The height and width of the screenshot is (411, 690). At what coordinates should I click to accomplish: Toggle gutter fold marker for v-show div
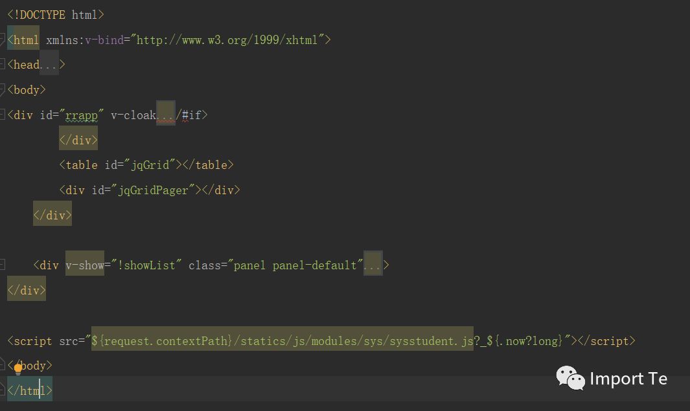click(x=2, y=265)
